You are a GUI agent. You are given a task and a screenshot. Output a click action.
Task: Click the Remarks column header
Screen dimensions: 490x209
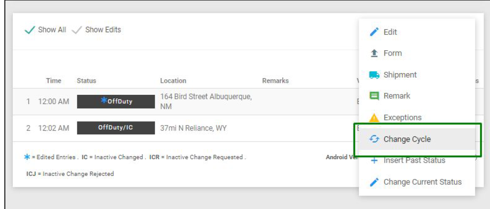point(275,81)
